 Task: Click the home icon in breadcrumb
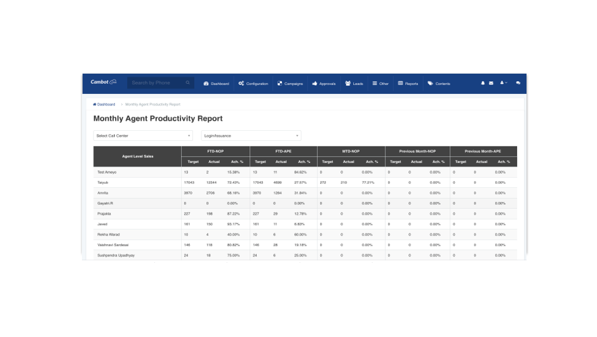click(x=95, y=104)
